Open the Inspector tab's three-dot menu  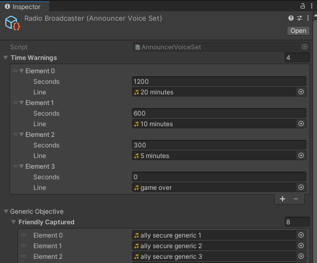click(312, 6)
